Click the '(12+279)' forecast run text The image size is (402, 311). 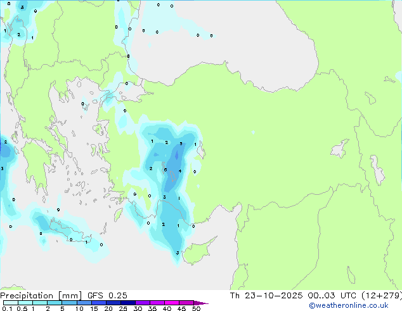(382, 296)
